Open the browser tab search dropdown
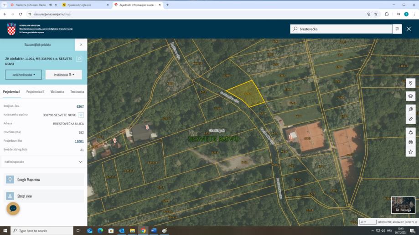Viewport: 419px width, 235px height. [4, 5]
